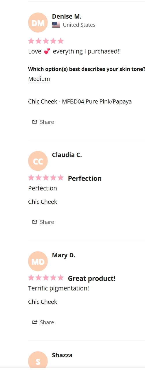The height and width of the screenshot is (371, 145).
Task: Click the star rating beside Perfection title
Action: coord(46,178)
